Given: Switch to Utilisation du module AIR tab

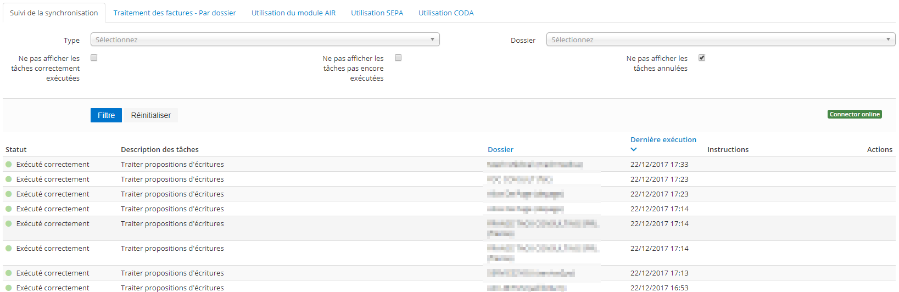Looking at the screenshot, I should coord(293,13).
